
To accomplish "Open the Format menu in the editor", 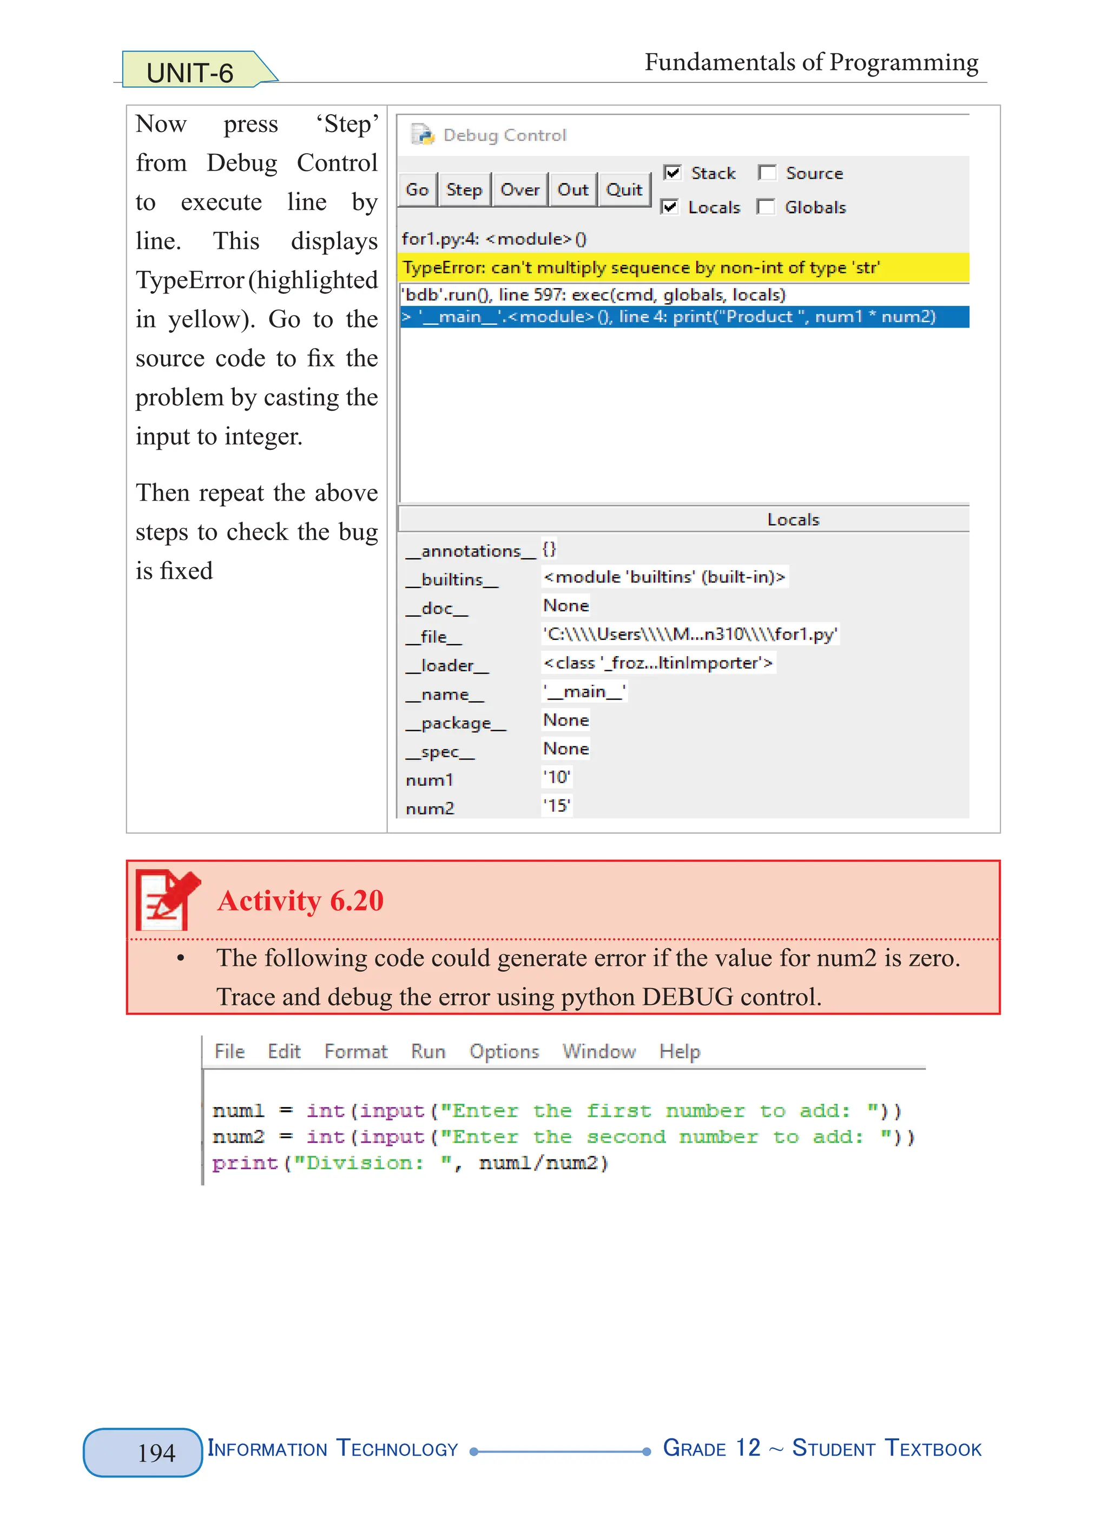I will (x=356, y=1052).
